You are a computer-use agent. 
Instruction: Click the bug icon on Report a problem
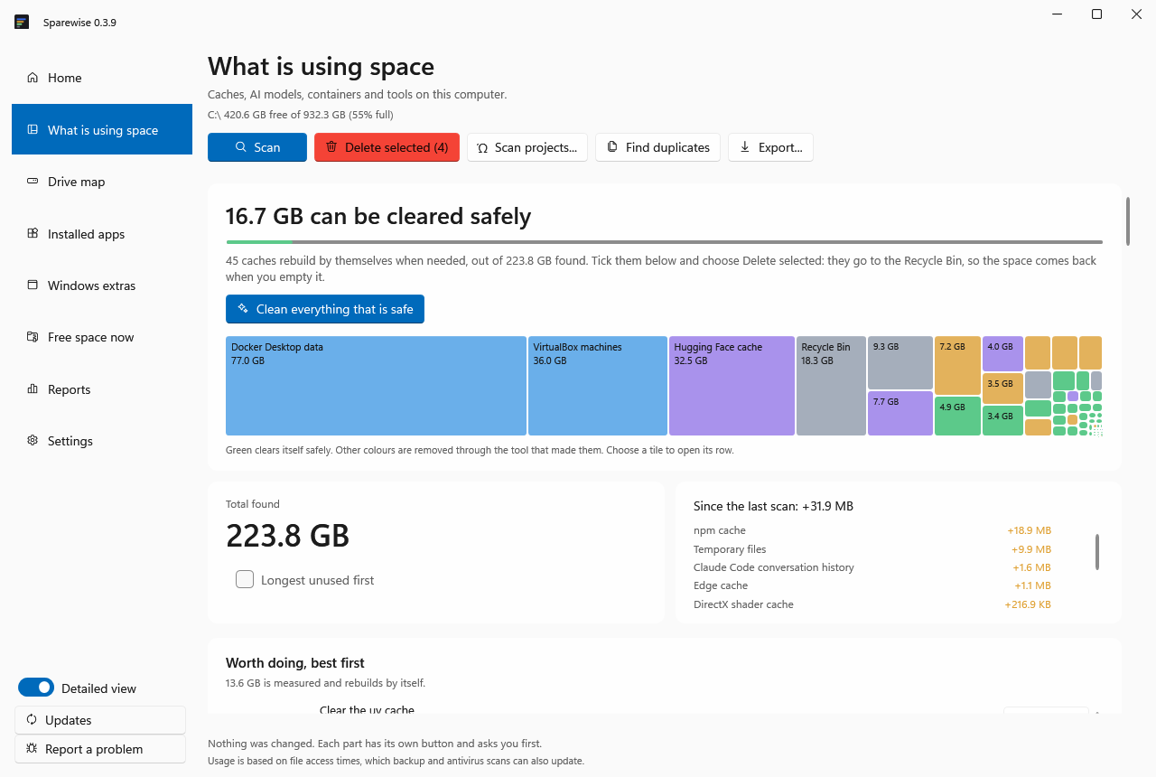pyautogui.click(x=32, y=749)
